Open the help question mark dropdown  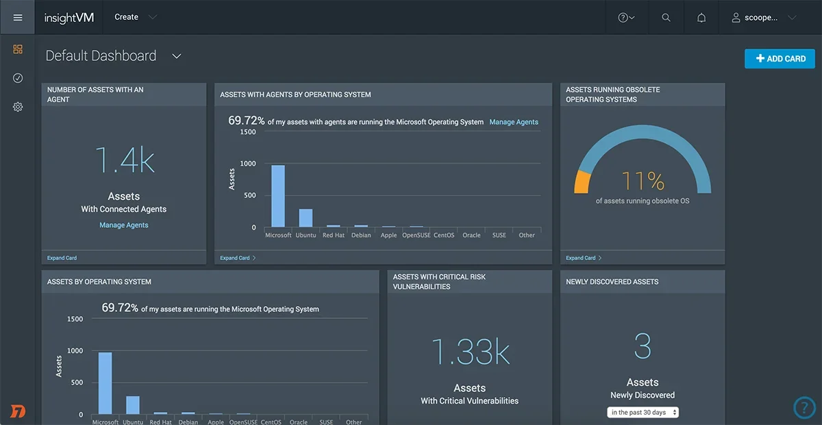pyautogui.click(x=626, y=18)
